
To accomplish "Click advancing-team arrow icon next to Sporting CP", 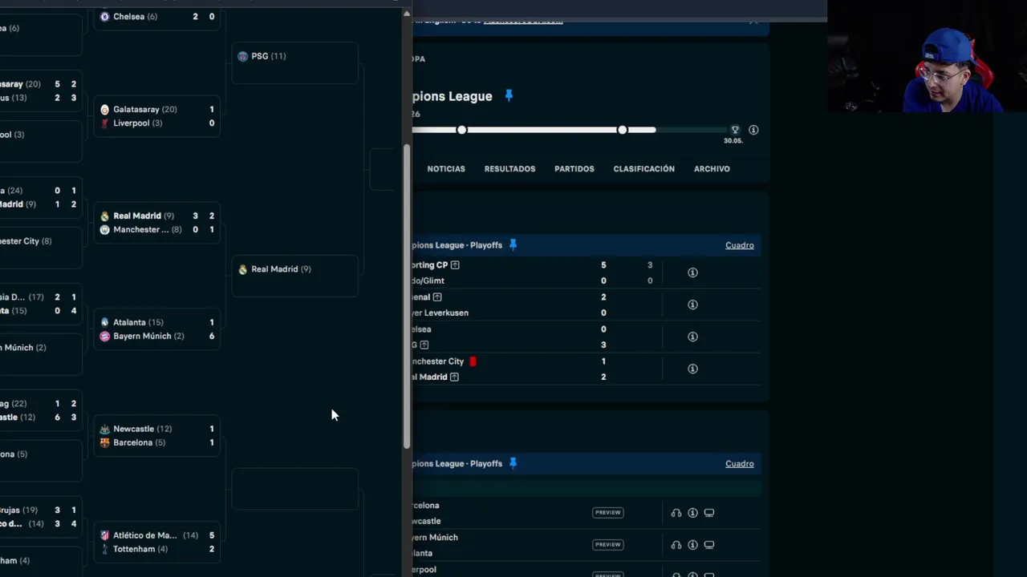I will [455, 264].
